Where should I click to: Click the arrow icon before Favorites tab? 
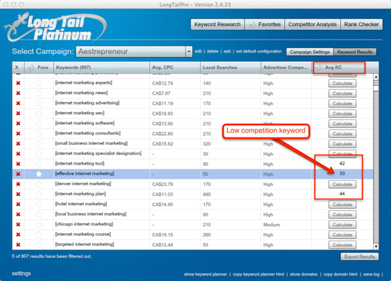[x=253, y=25]
